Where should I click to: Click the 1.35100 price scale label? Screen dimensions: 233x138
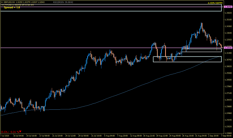click(228, 20)
